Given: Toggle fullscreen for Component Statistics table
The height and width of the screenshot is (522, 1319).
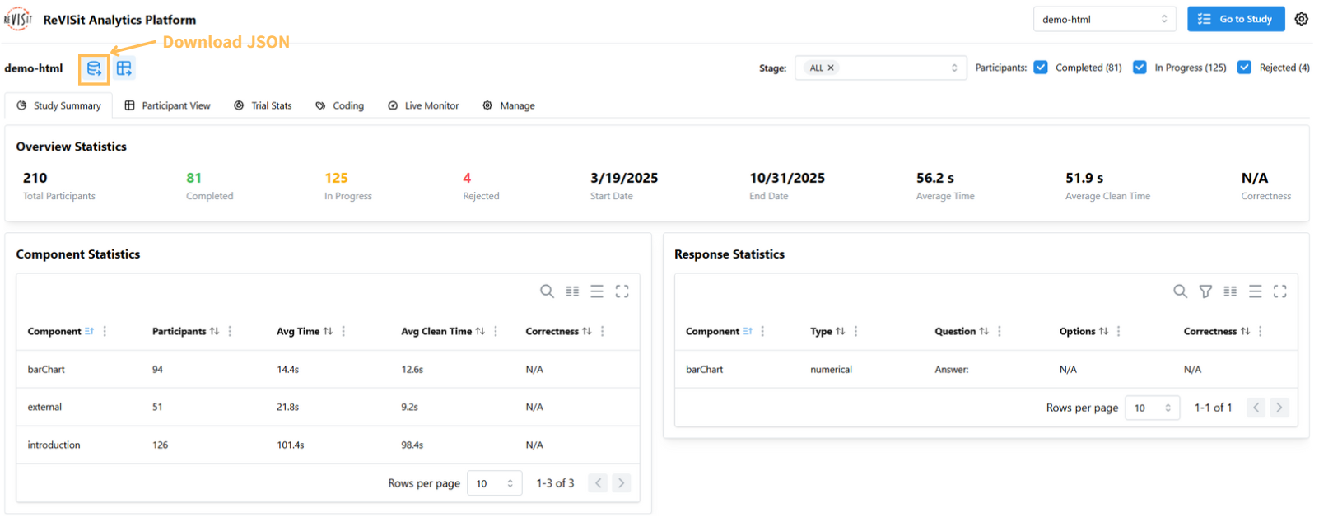Looking at the screenshot, I should (622, 291).
